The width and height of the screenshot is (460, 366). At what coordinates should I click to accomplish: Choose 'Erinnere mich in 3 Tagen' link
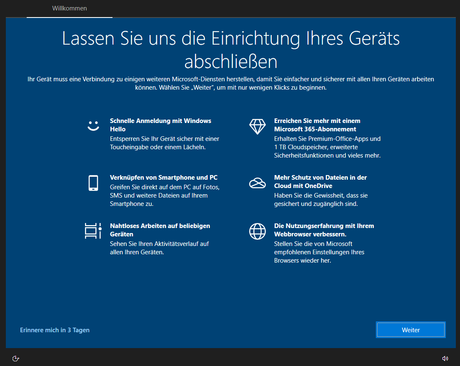[x=55, y=330]
